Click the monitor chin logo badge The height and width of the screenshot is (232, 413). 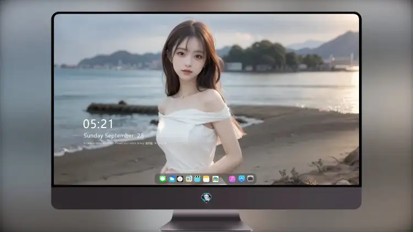click(x=206, y=197)
